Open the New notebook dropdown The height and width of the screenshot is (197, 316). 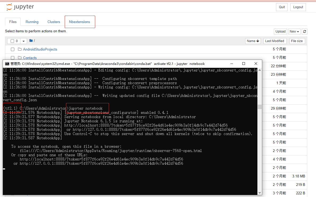(294, 31)
